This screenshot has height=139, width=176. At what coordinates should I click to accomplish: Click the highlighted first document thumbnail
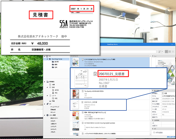click(76, 62)
